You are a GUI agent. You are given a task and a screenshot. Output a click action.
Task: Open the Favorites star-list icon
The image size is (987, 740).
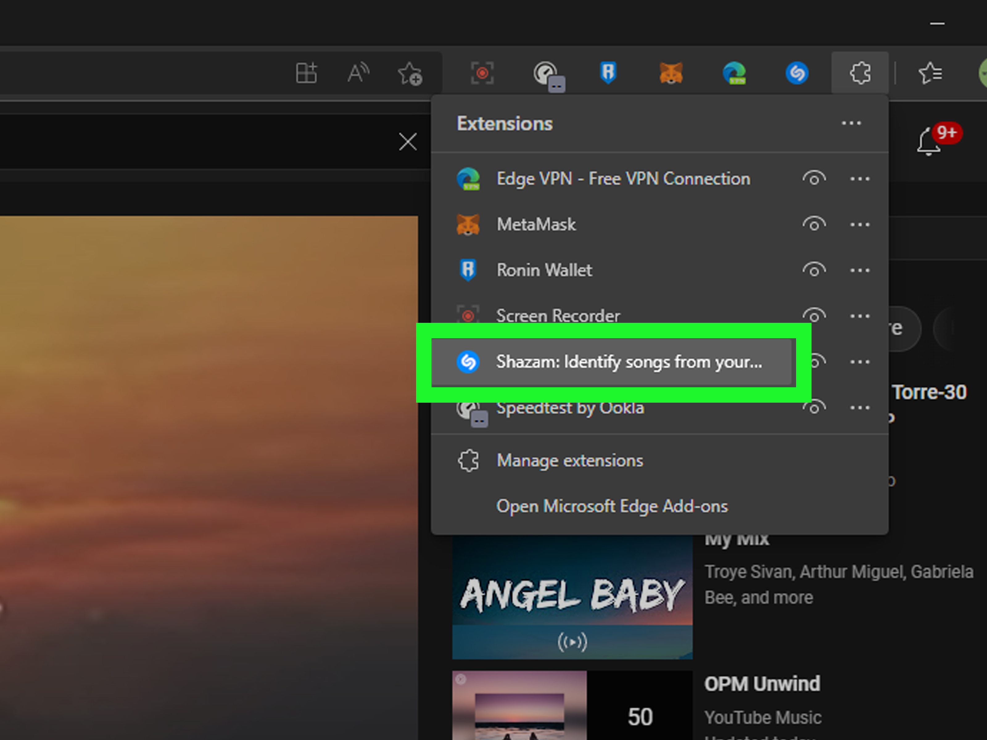point(930,73)
